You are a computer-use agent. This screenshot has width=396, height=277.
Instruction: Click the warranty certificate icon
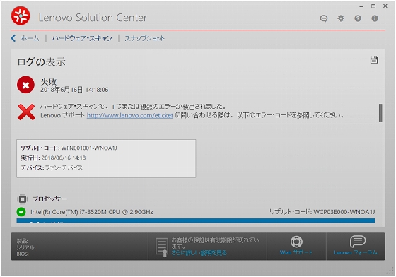coord(162,247)
